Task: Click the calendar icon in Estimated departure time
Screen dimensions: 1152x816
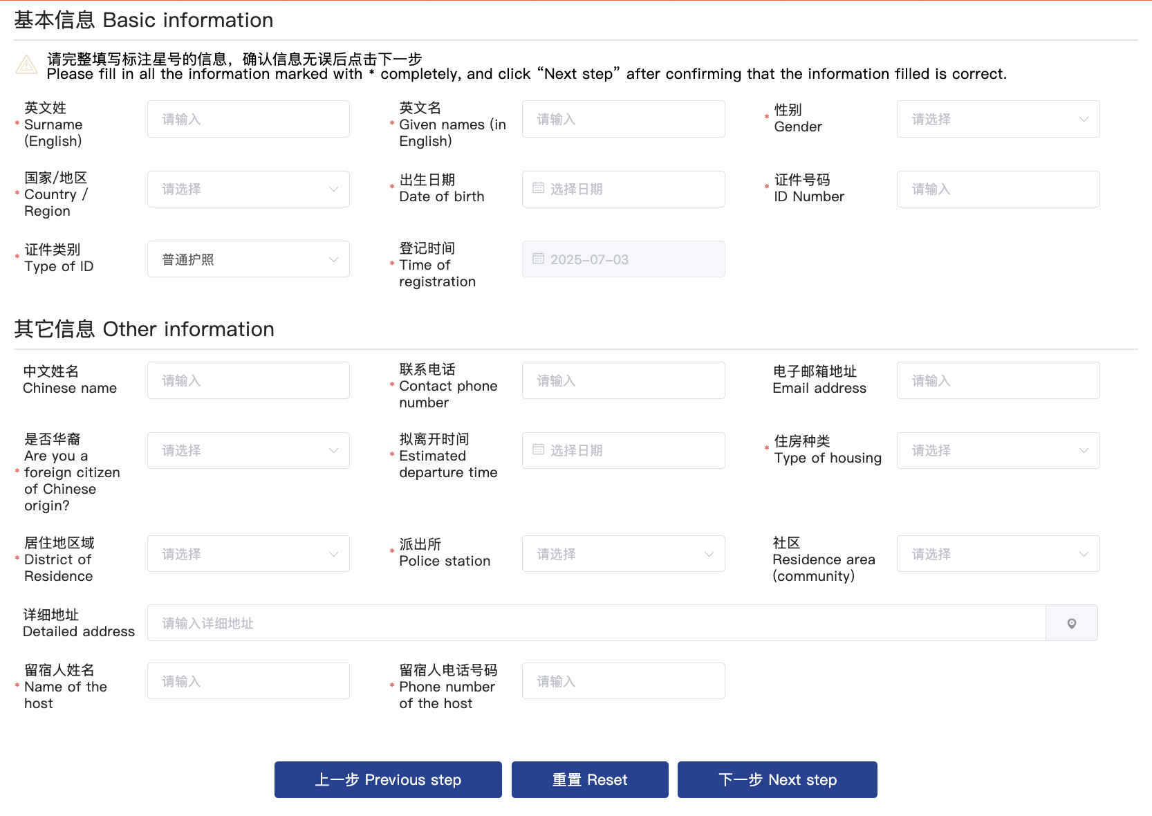Action: 538,449
